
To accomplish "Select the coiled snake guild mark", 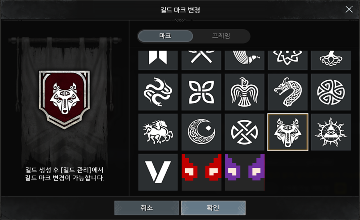I will [x=158, y=92].
